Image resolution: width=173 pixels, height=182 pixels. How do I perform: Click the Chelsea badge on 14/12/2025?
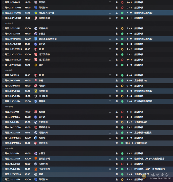pyautogui.click(x=36, y=44)
